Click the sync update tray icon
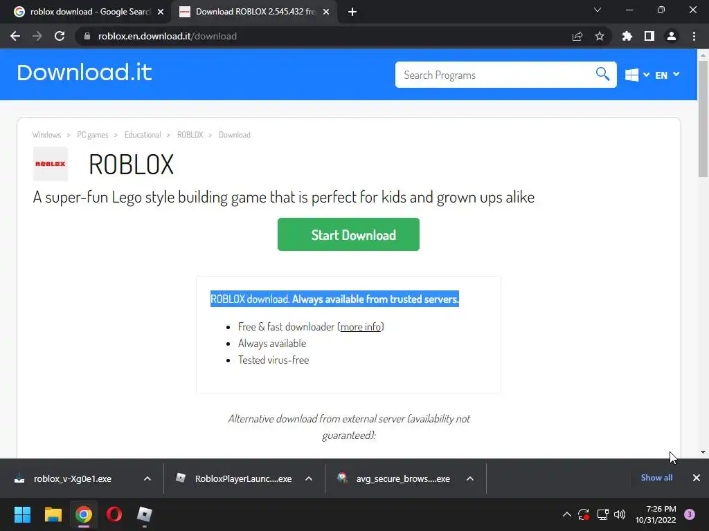 click(584, 514)
